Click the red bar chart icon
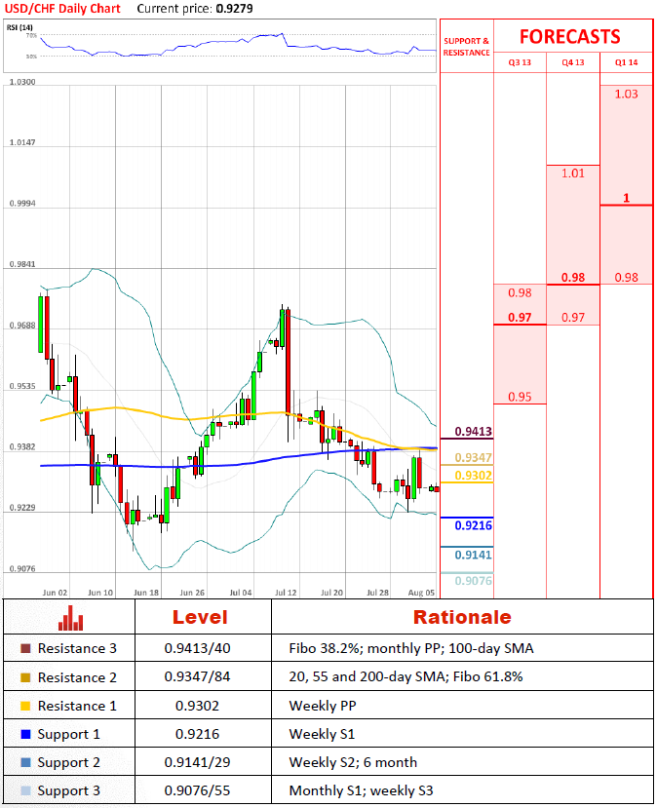 70,618
